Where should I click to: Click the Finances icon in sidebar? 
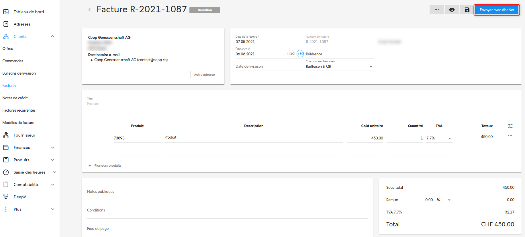tap(6, 147)
